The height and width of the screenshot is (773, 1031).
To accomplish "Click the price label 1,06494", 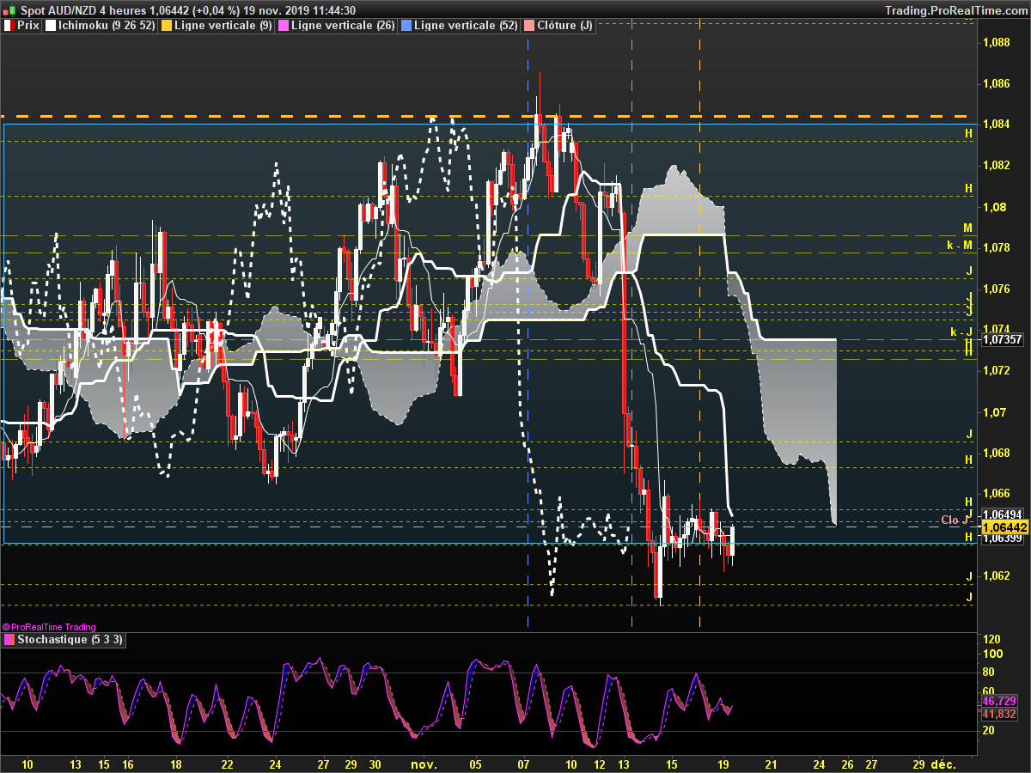I will tap(1002, 513).
